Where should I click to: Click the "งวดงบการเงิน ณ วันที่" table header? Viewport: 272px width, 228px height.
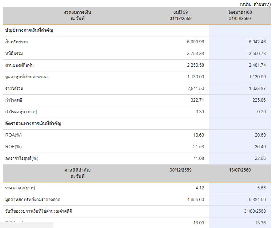(77, 15)
